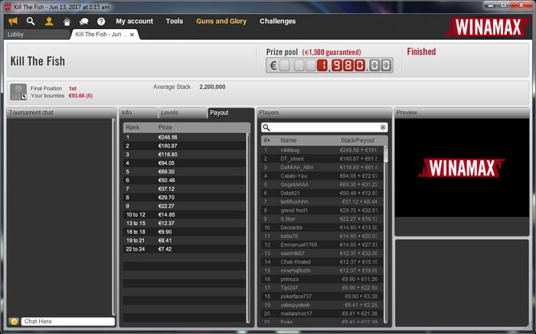Select player ninehajfloSh row

(x=322, y=270)
